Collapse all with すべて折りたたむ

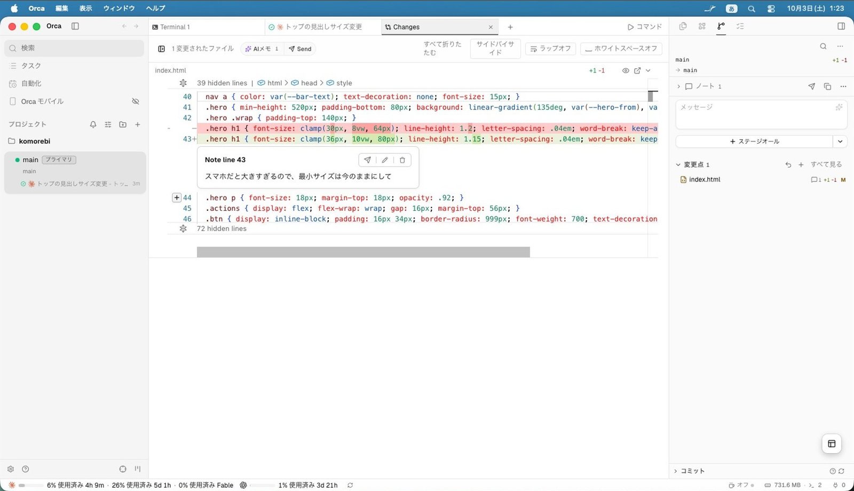click(442, 49)
